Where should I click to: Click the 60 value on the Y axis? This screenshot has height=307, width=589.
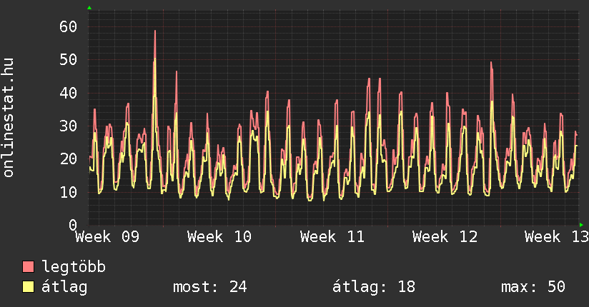pyautogui.click(x=68, y=26)
